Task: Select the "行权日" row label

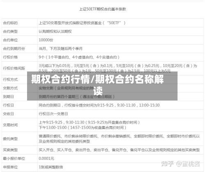Action: click(x=9, y=105)
